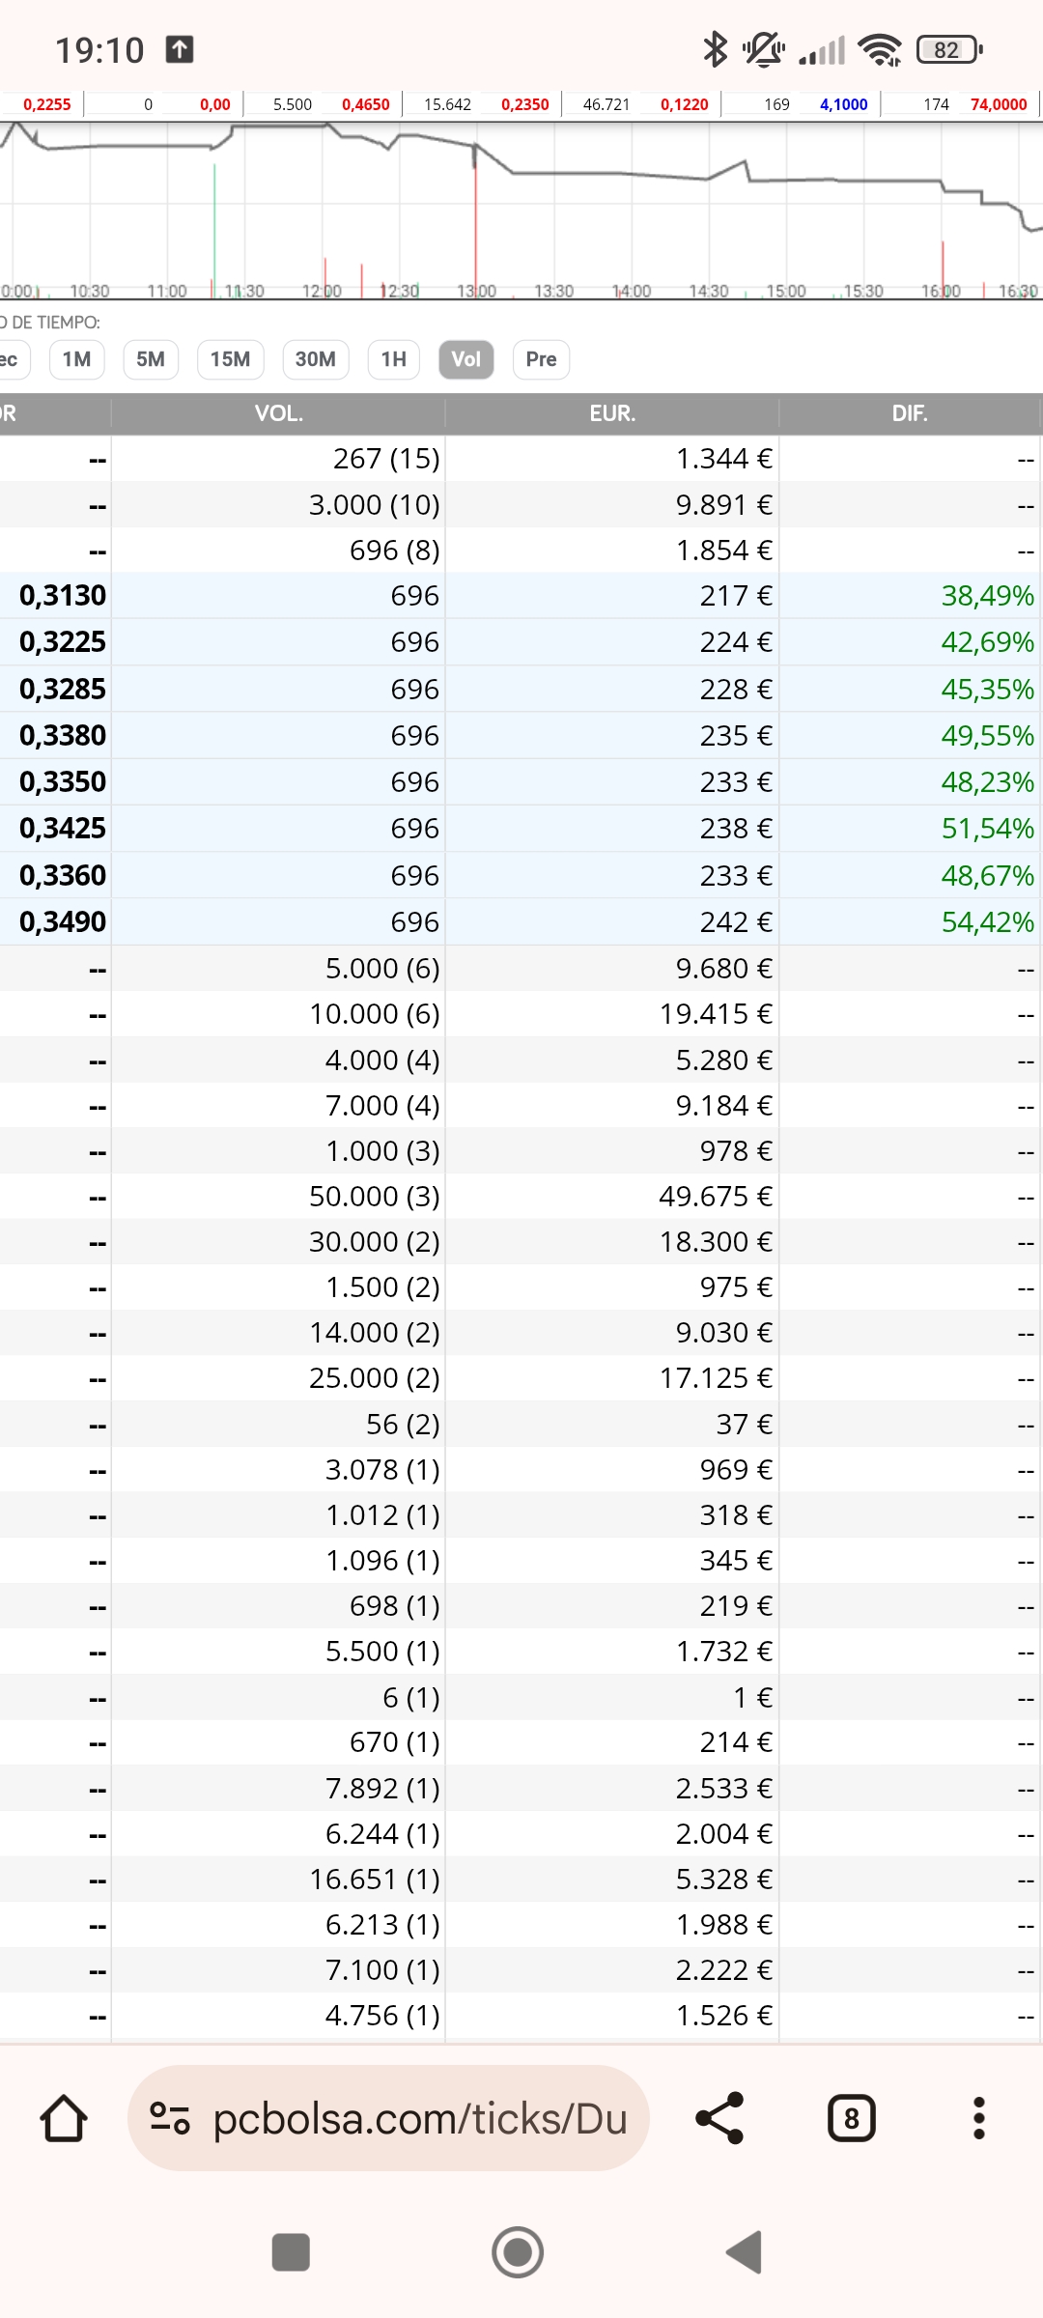
Task: Tap the price 0,3425
Action: click(x=63, y=829)
